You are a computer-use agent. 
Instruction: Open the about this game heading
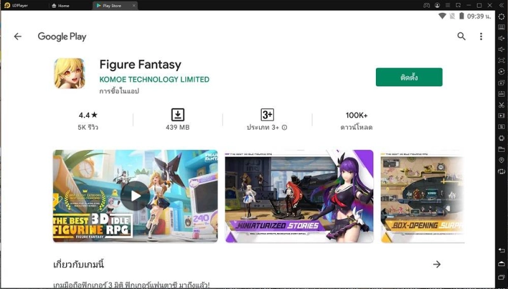[x=78, y=265]
